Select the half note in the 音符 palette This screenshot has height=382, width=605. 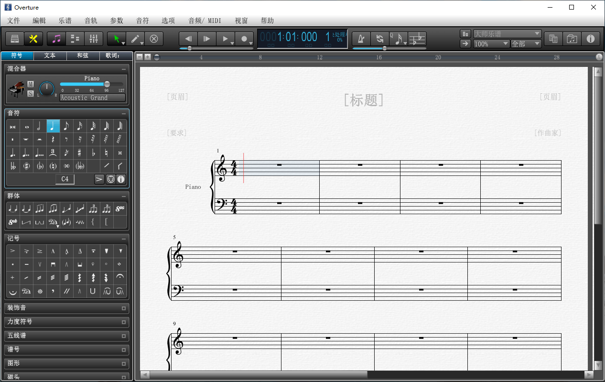[39, 126]
